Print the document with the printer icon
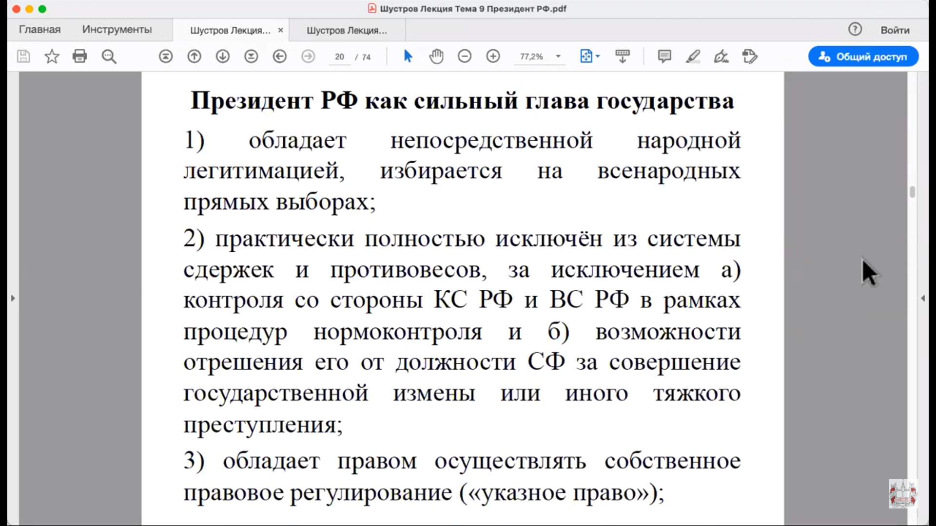The image size is (936, 526). pos(79,56)
